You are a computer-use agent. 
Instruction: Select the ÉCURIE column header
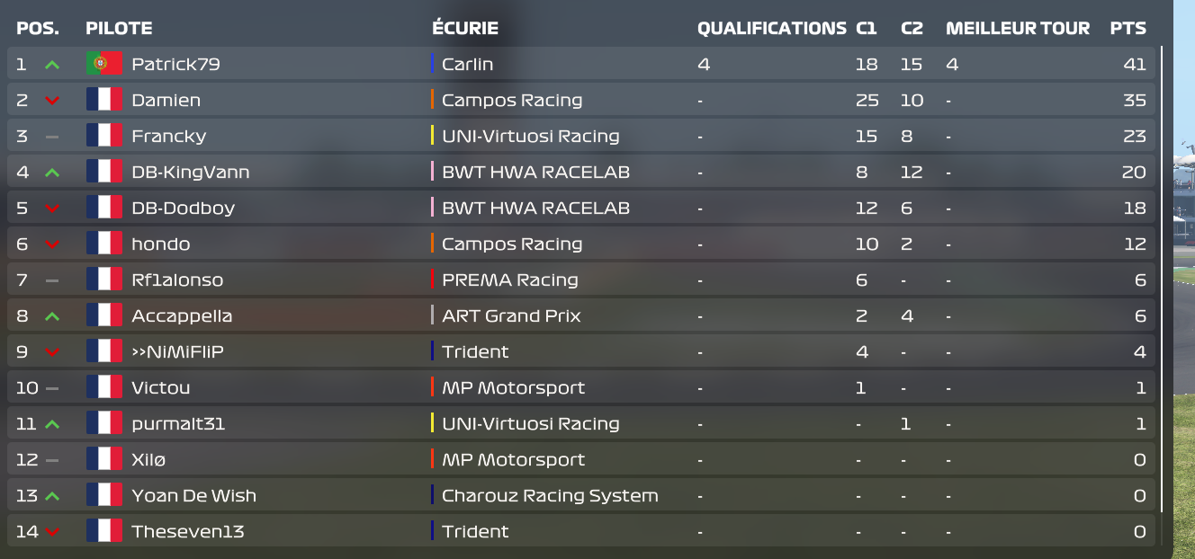point(465,28)
